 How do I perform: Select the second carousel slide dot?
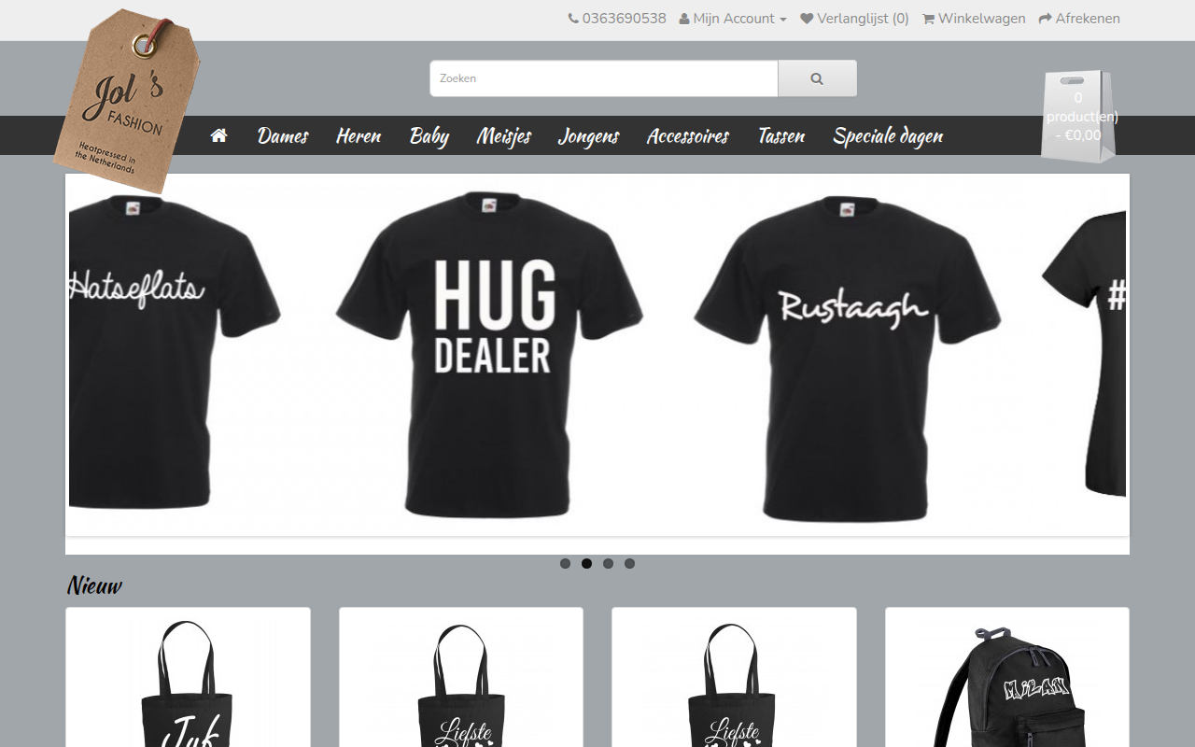point(586,563)
